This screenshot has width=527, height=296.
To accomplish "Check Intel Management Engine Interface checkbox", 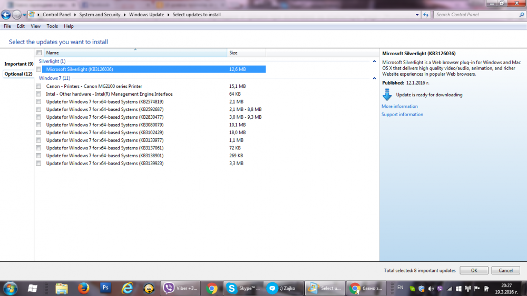I will (38, 94).
